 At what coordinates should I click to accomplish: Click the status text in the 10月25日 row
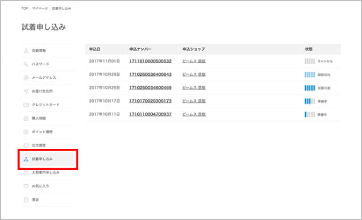[324, 88]
